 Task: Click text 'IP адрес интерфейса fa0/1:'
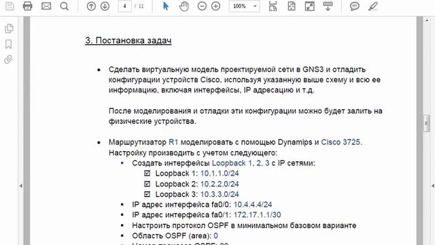[181, 215]
